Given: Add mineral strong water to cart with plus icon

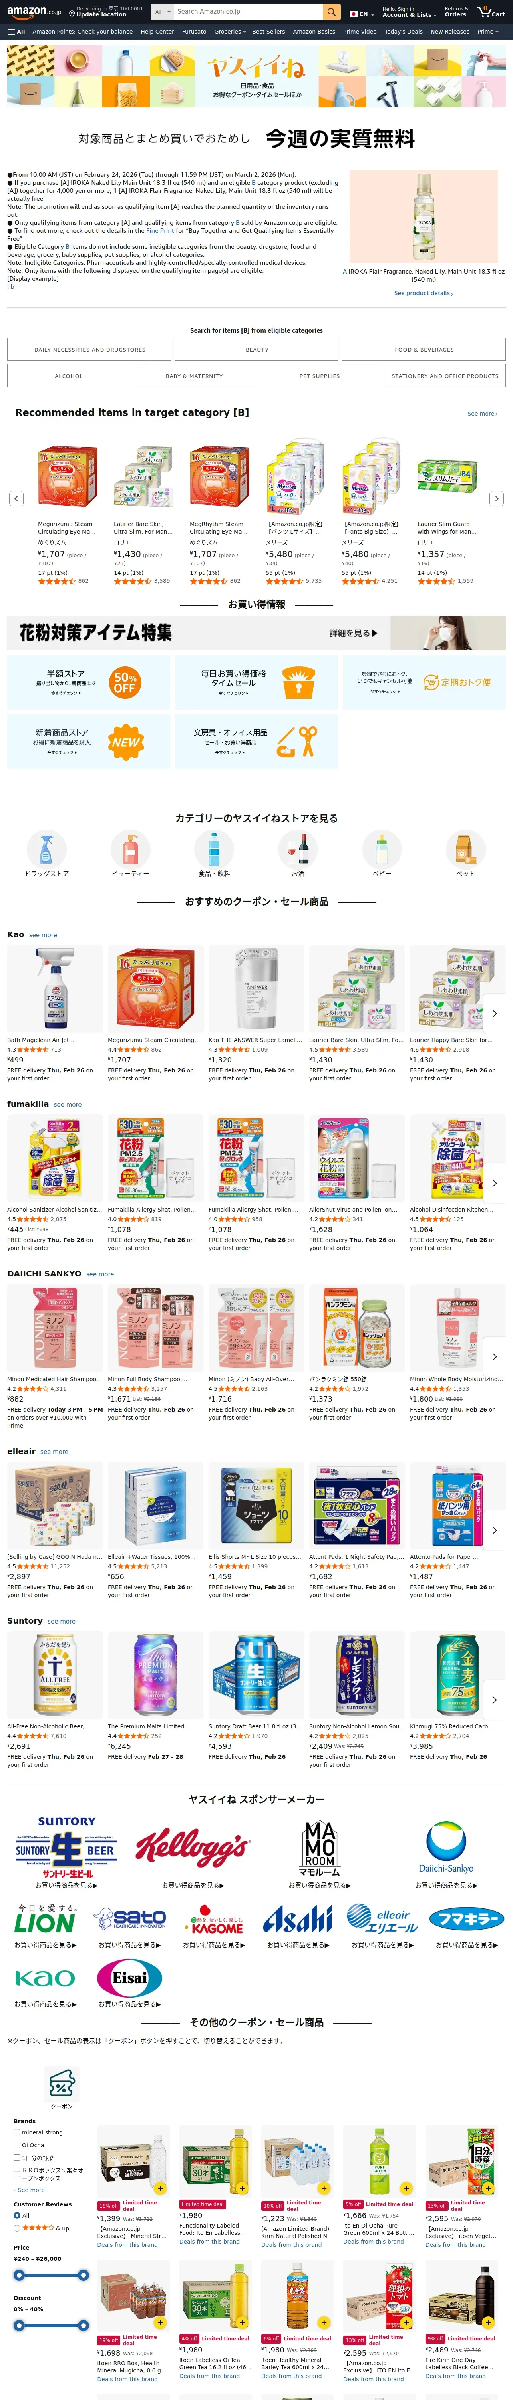Looking at the screenshot, I should coord(160,2188).
